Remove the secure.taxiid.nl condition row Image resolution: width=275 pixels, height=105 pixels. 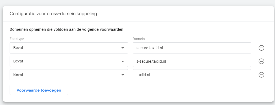(261, 48)
